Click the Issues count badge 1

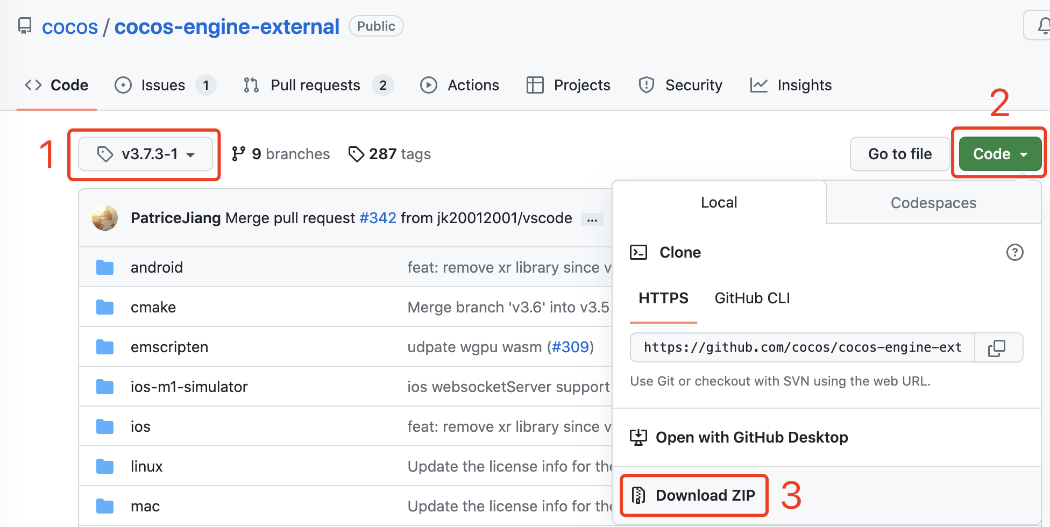(206, 85)
